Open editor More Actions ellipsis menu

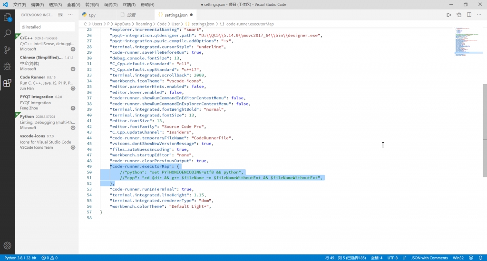click(x=480, y=15)
